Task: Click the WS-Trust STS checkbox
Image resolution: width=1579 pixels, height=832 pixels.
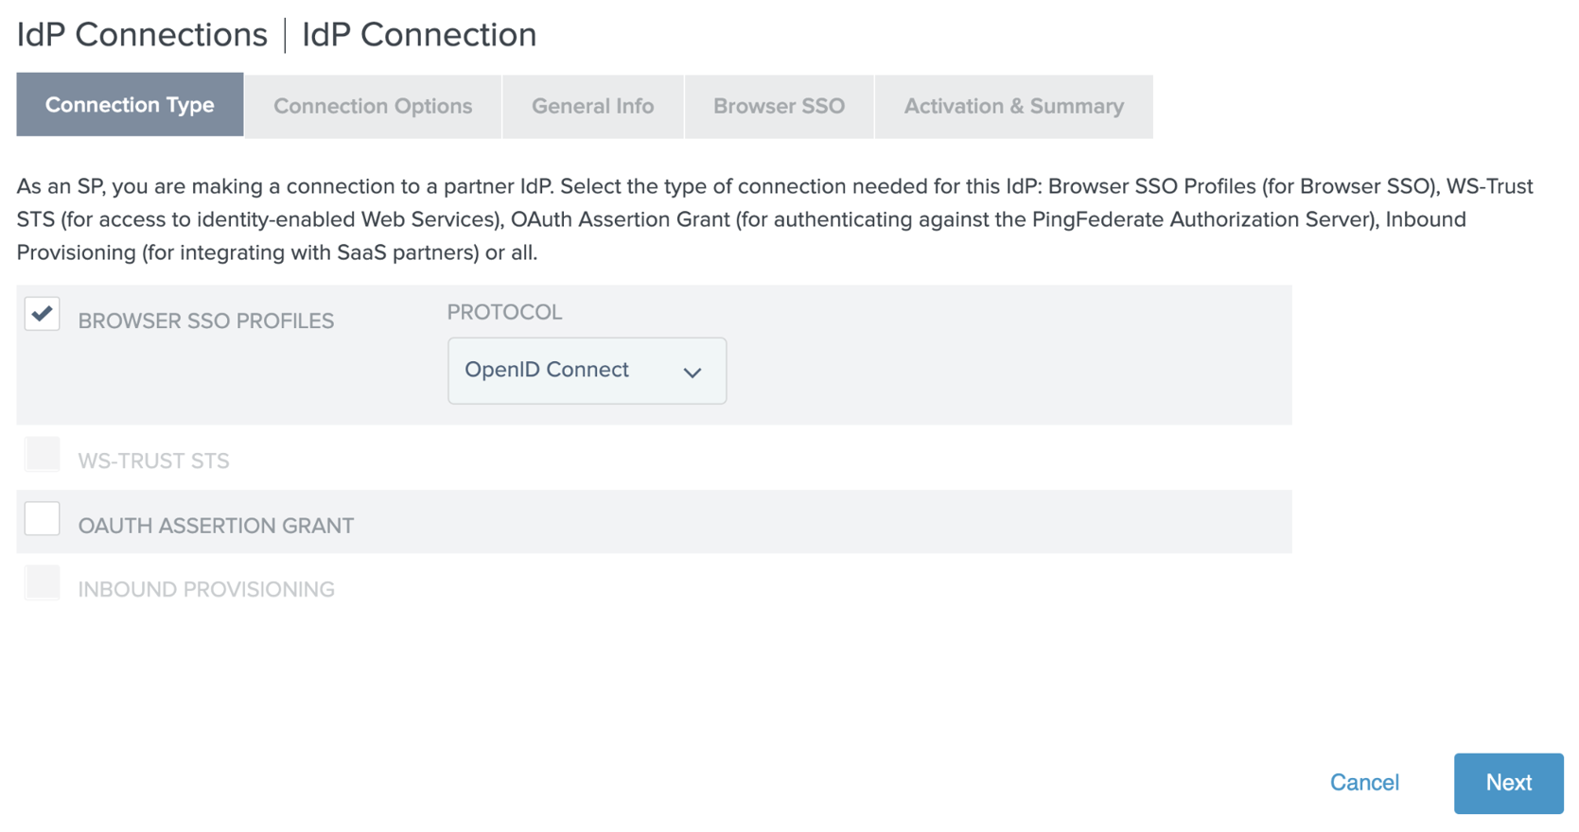Action: pyautogui.click(x=43, y=455)
